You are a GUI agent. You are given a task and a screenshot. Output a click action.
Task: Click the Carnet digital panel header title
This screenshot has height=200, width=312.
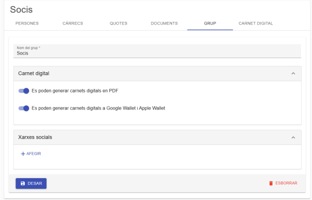[x=34, y=73]
